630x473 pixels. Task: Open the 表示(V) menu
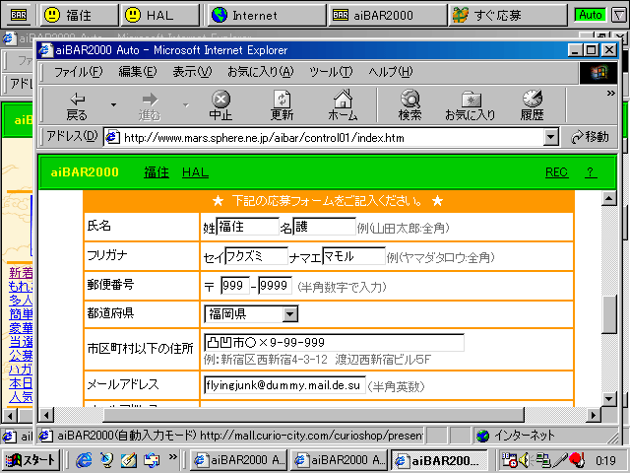coord(192,72)
